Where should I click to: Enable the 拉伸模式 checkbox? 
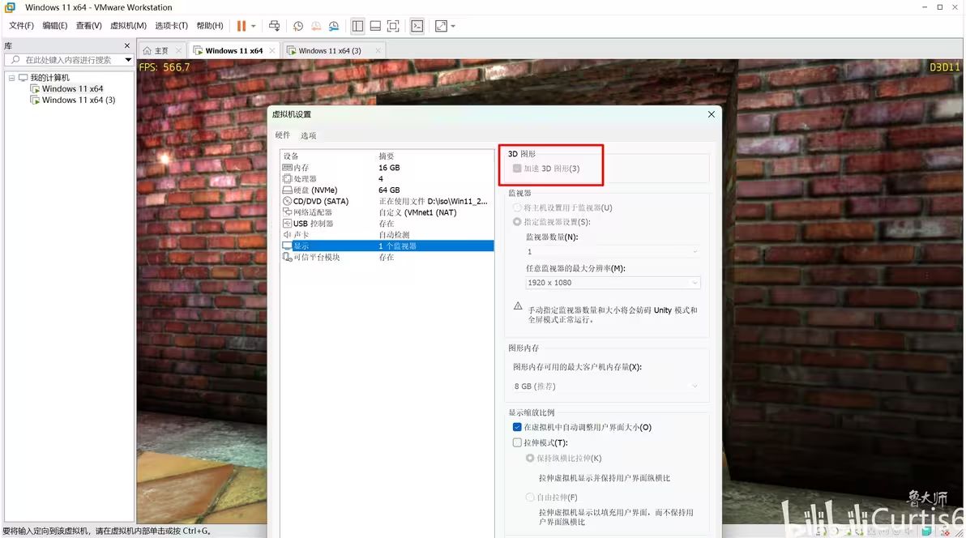[x=517, y=442]
